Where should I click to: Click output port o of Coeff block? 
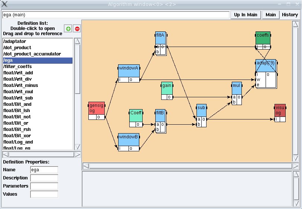[x=139, y=124]
